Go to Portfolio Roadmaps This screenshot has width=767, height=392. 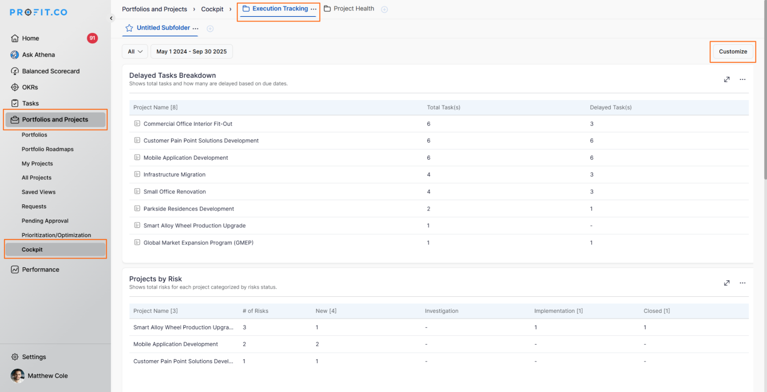click(x=48, y=149)
